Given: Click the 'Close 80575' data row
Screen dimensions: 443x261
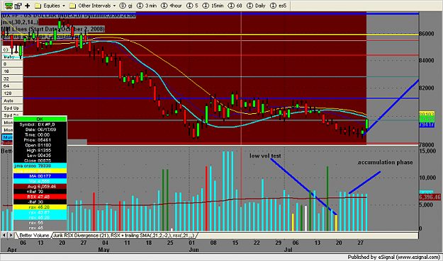Looking at the screenshot, I should [40, 161].
